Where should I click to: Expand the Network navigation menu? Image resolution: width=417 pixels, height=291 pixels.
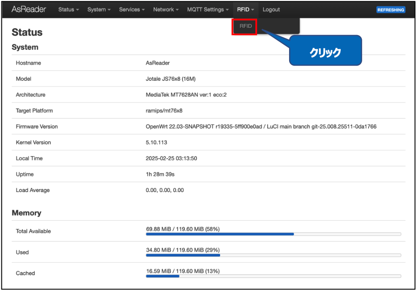coord(166,10)
